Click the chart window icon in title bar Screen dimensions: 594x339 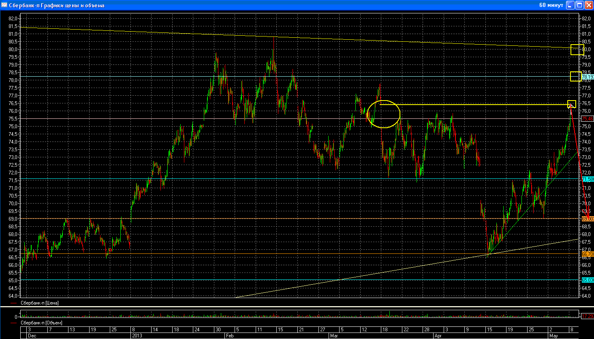4,5
